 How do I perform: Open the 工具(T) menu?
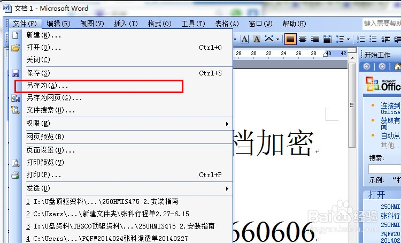point(194,24)
